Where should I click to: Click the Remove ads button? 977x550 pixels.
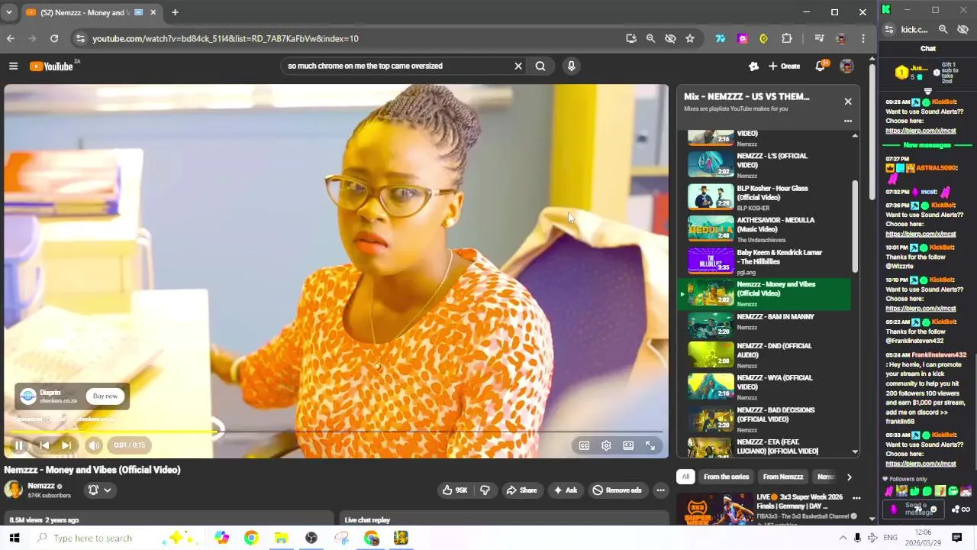(617, 490)
